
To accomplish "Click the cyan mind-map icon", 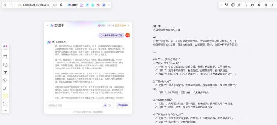I will pos(92,5).
